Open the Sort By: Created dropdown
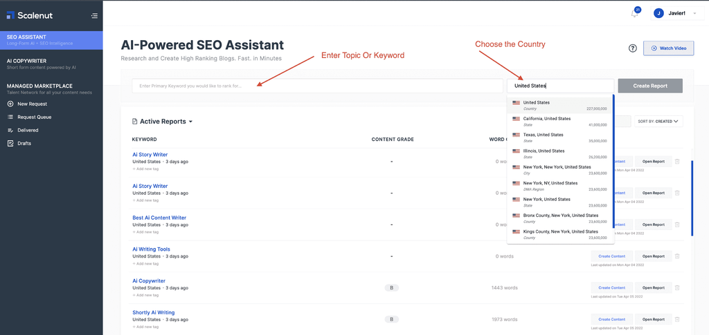The height and width of the screenshot is (335, 709). (658, 122)
